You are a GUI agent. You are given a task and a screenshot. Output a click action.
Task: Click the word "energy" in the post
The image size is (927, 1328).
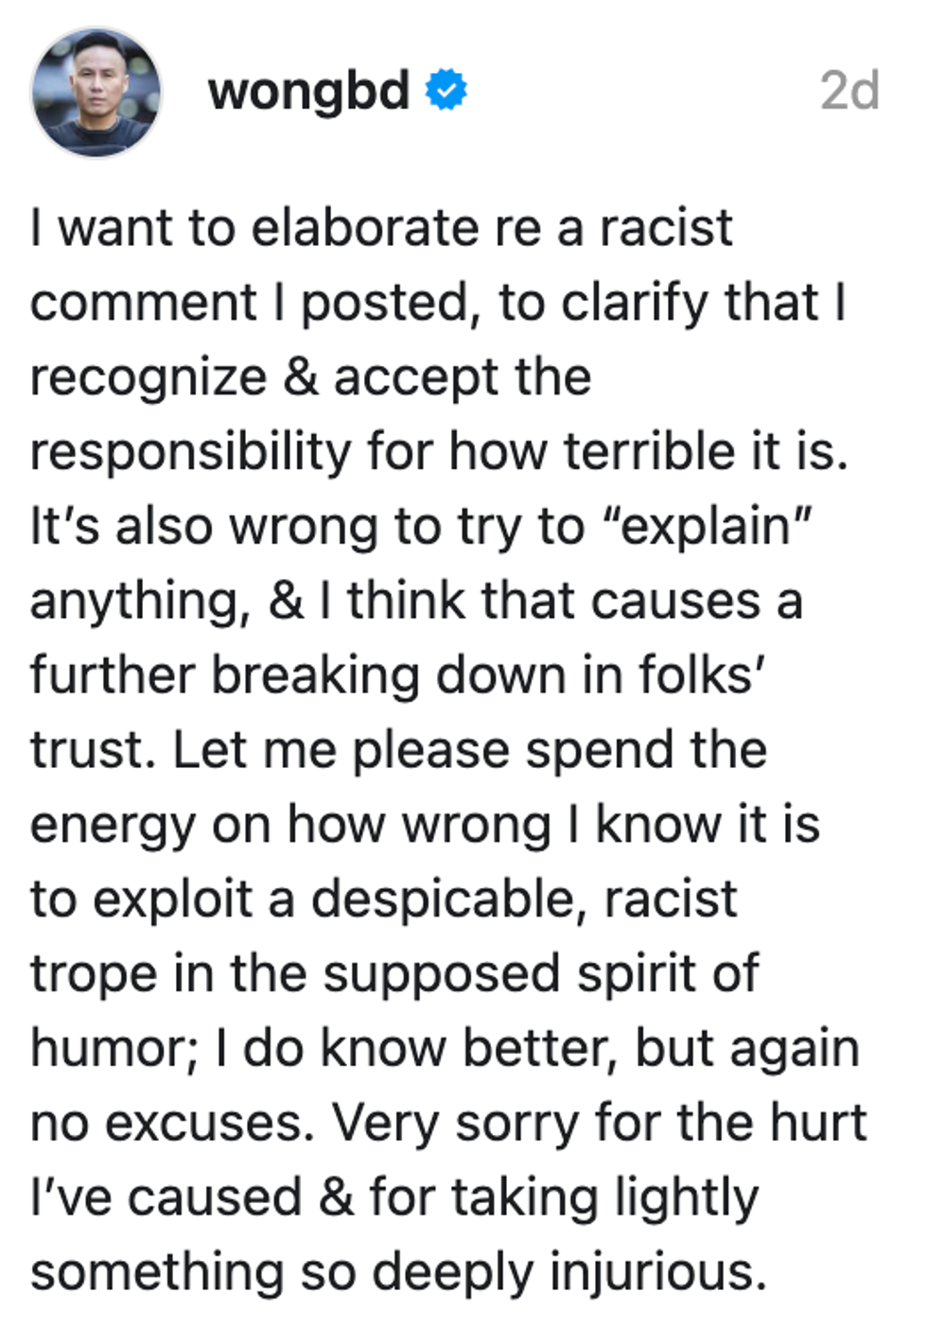tap(112, 827)
